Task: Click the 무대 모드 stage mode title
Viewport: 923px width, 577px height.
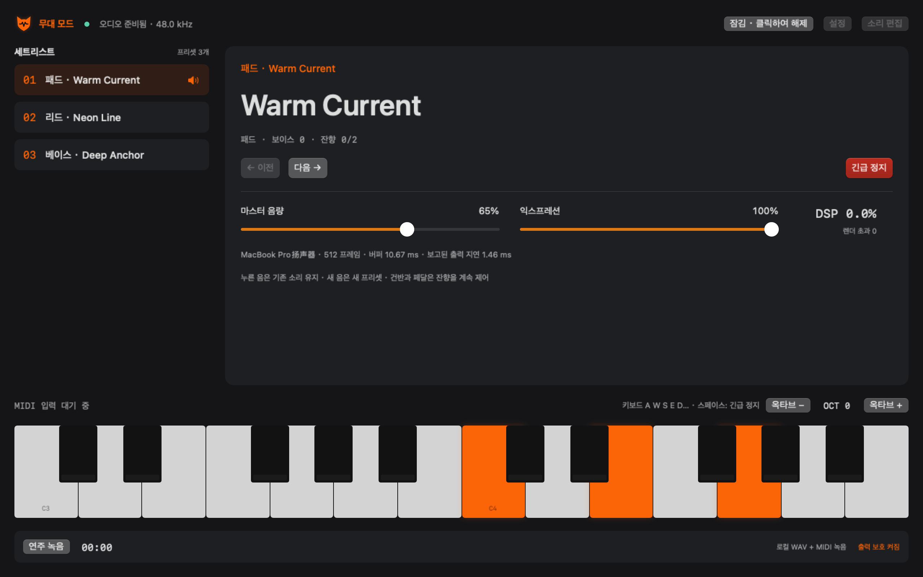Action: (56, 24)
